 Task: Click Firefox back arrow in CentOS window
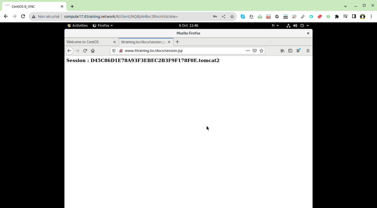click(69, 51)
